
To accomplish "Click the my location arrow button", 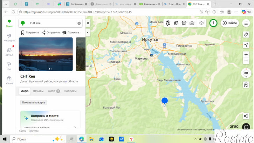I will (246, 45).
